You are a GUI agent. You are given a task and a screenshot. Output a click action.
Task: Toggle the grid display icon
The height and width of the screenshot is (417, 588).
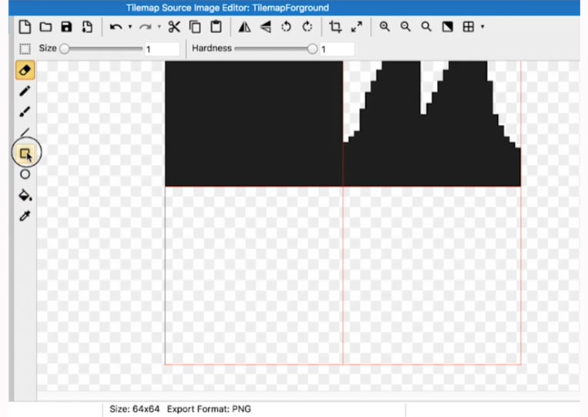click(469, 27)
